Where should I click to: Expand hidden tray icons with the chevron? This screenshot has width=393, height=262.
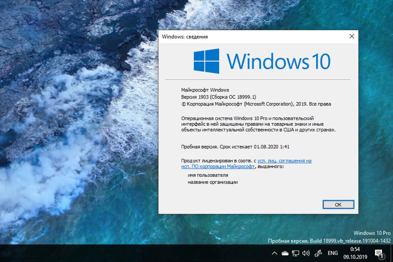(x=274, y=253)
